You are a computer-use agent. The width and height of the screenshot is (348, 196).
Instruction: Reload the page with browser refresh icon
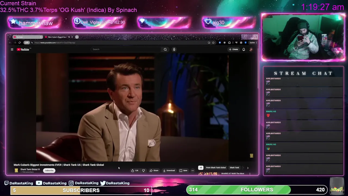[20, 43]
